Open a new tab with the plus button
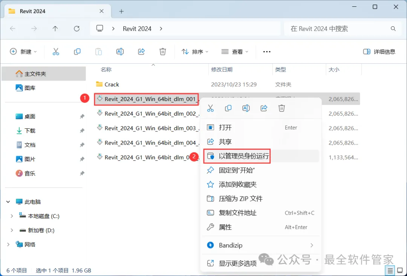 coord(121,11)
